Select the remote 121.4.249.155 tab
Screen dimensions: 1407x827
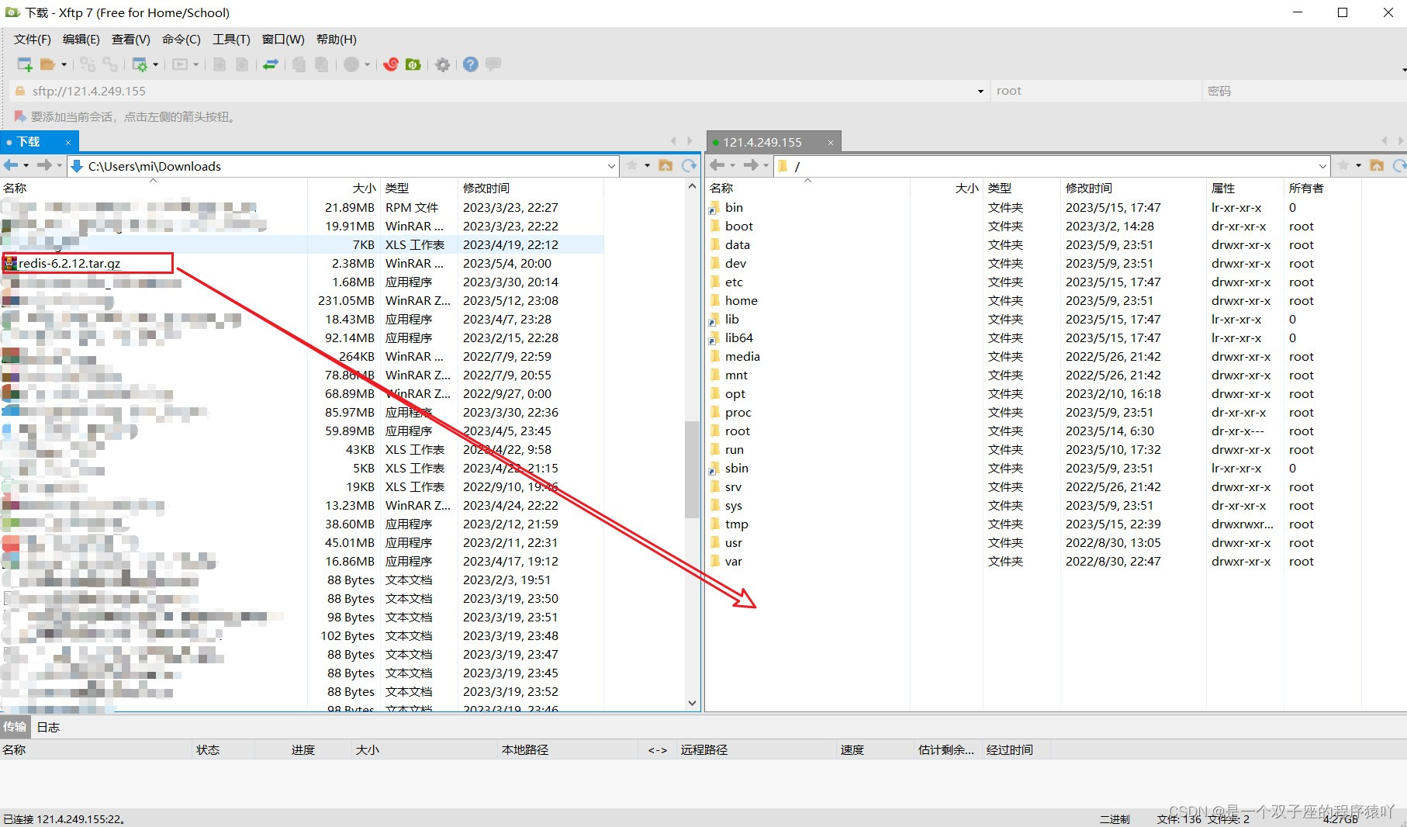click(762, 142)
